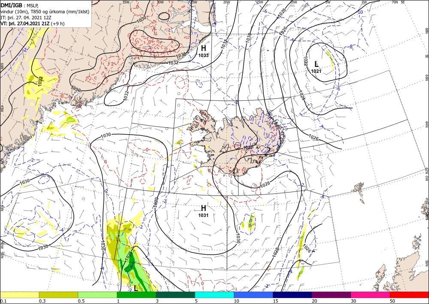Select the 'VT: þri. 27.04.2021 21Z (+9 h)' line

(33, 23)
